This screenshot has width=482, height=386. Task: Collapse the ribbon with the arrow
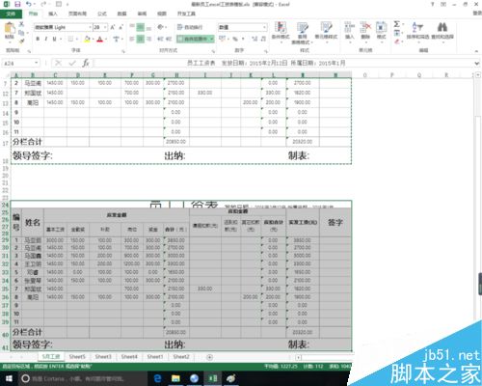coord(476,51)
